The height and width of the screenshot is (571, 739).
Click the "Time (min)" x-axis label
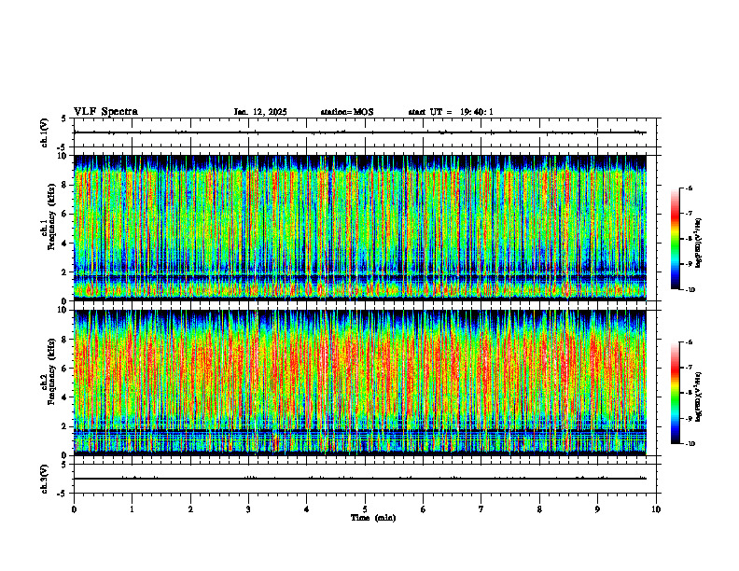(373, 518)
